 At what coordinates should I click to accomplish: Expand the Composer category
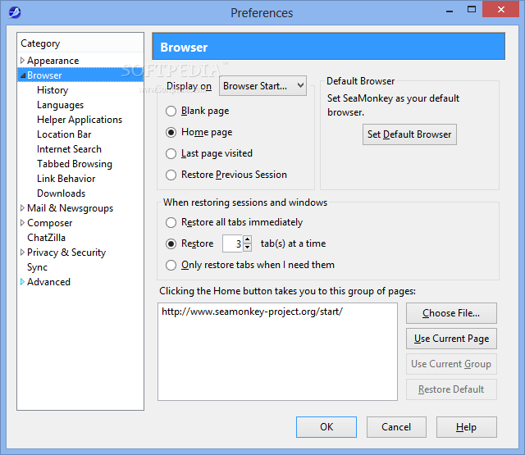point(22,223)
